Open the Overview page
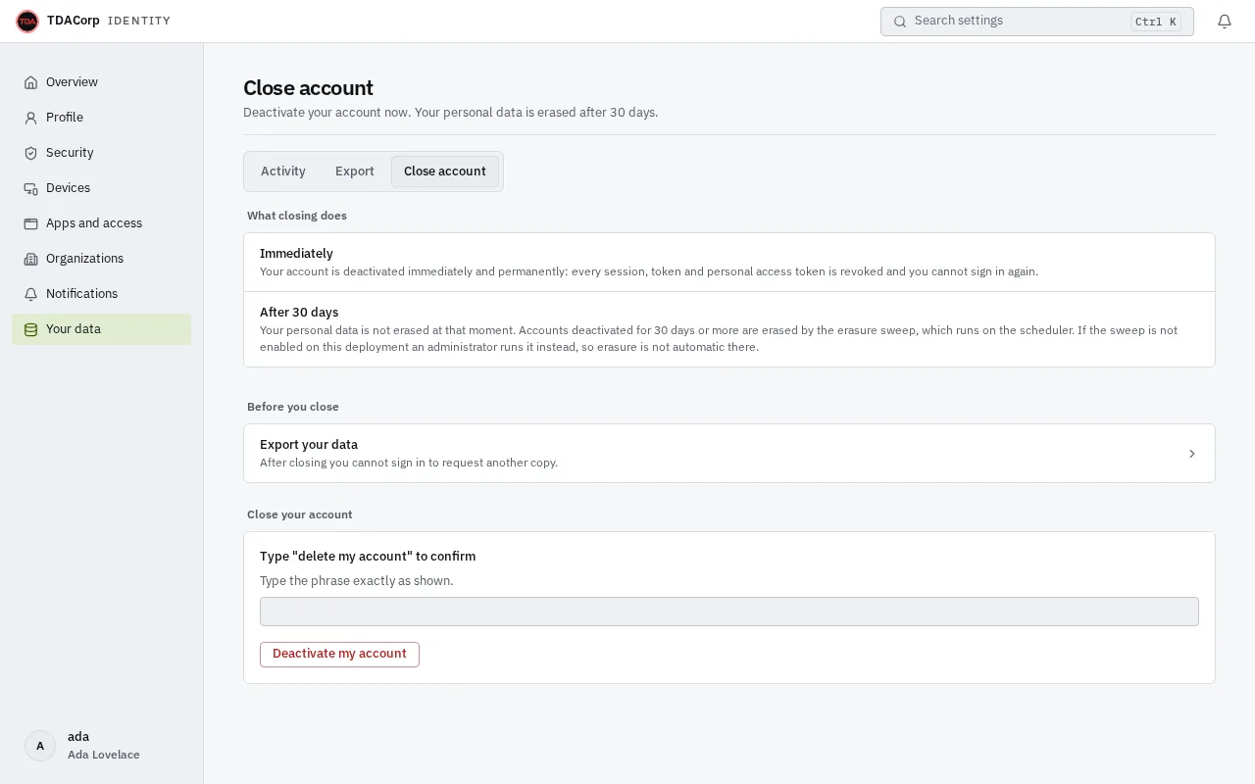This screenshot has width=1255, height=784. coord(102,82)
